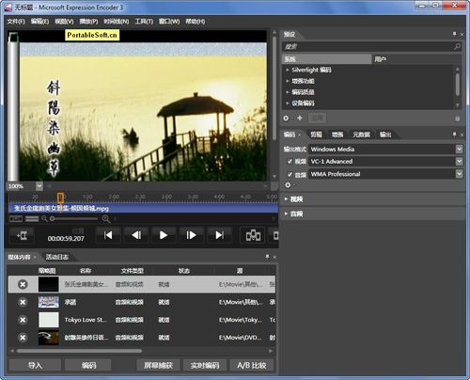Open the 工具(T) menu
Viewport: 470px width, 380px height.
144,22
